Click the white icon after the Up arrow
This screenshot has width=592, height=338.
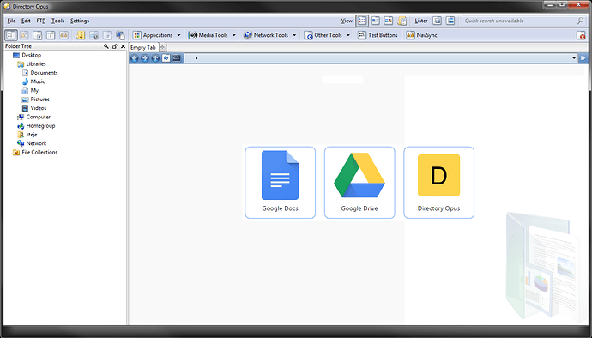coord(166,58)
